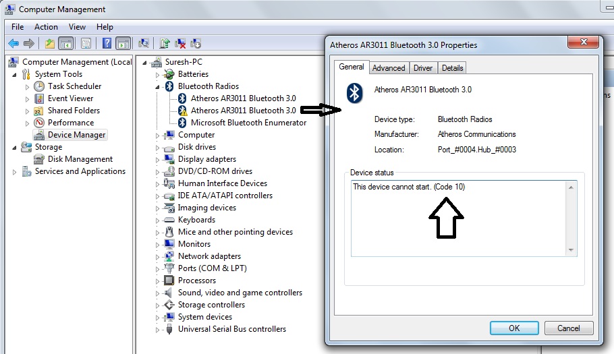614x354 pixels.
Task: Collapse the Suresh-PC root node
Action: click(x=144, y=63)
